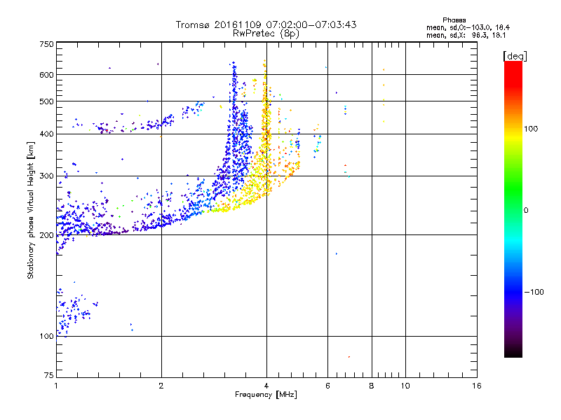
Task: Click the 4 MHz tick label
Action: coord(266,386)
